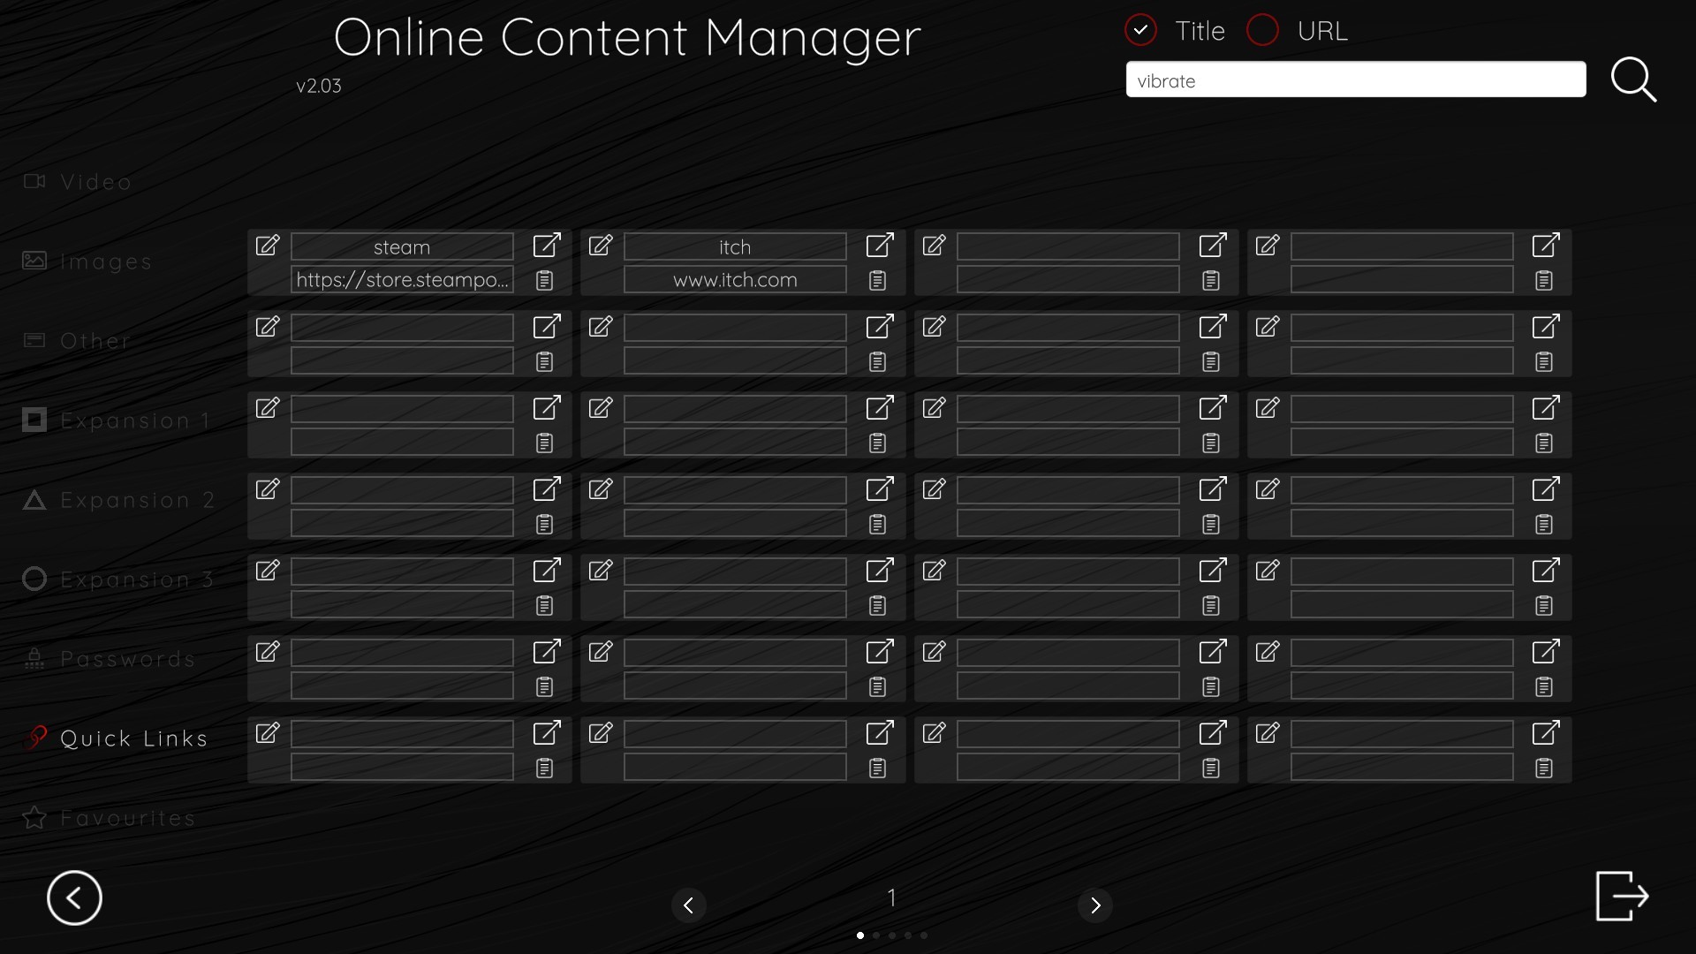Screen dimensions: 1696x954
Task: Select the second page indicator dot
Action: (x=875, y=935)
